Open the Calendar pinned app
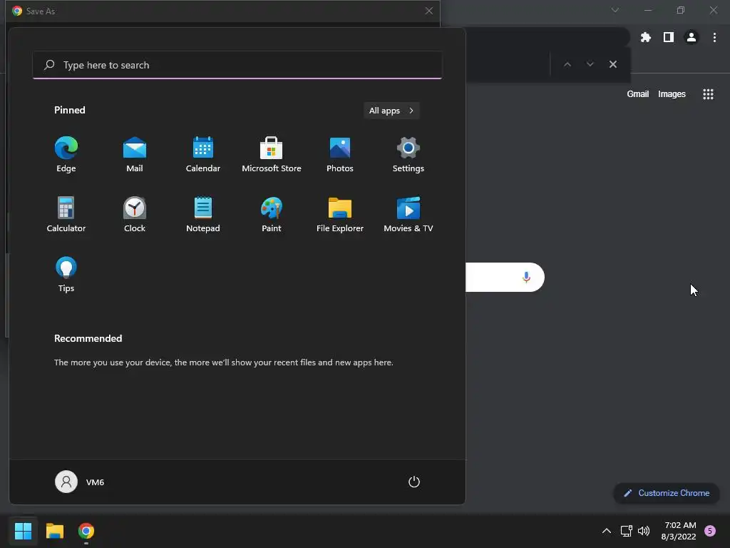Viewport: 730px width, 548px height. [x=203, y=154]
